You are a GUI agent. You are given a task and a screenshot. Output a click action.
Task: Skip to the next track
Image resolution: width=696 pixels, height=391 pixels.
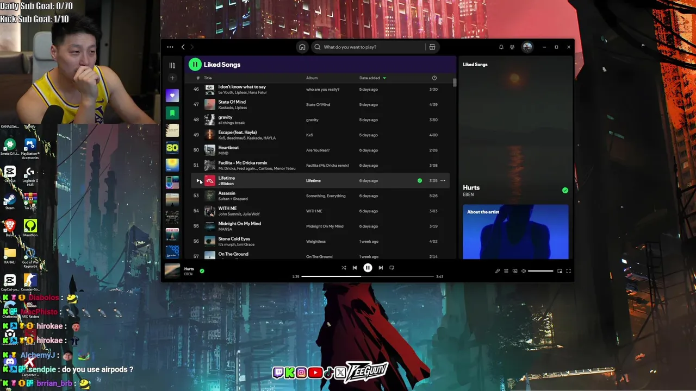point(381,268)
